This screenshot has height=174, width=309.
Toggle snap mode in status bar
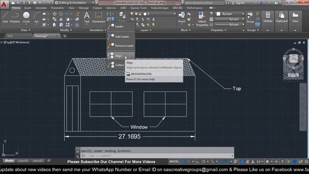tap(188, 161)
